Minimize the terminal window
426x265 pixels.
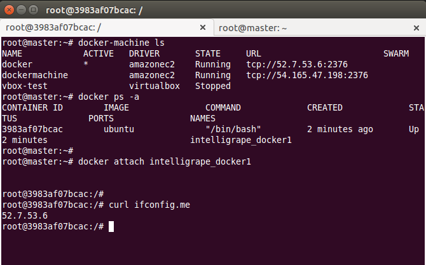coord(21,10)
